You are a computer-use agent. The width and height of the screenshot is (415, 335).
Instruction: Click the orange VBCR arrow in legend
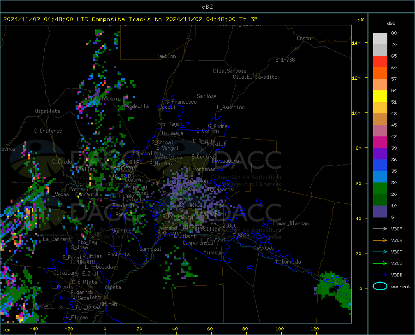tap(380, 240)
